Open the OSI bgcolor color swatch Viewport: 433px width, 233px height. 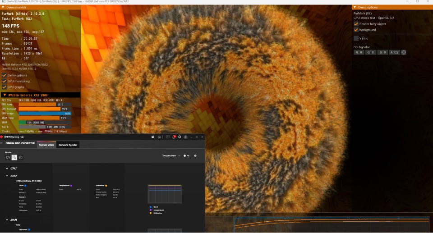[404, 52]
